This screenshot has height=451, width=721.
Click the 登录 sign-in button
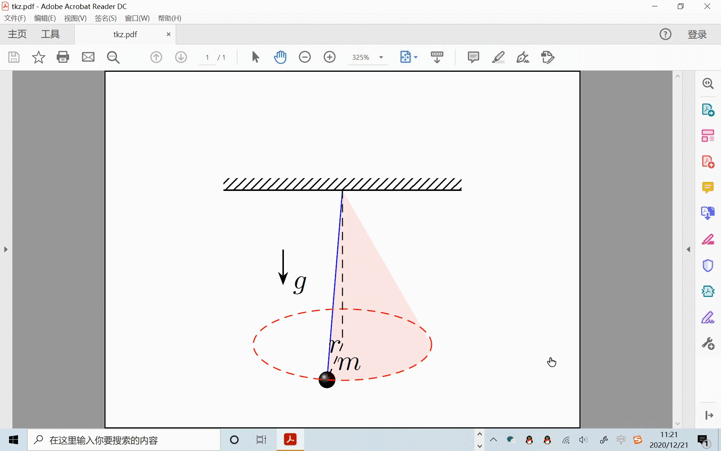(697, 34)
